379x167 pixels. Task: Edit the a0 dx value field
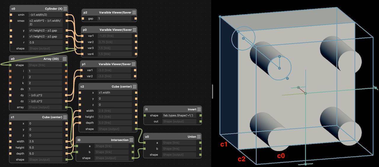pos(45,89)
